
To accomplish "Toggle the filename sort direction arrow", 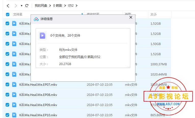I will coord(82,14).
